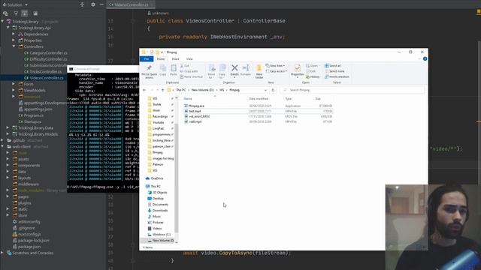Click the History icon in Open group

[313, 76]
